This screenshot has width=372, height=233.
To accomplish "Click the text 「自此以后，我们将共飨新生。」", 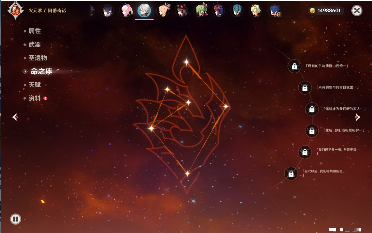I will (x=324, y=173).
